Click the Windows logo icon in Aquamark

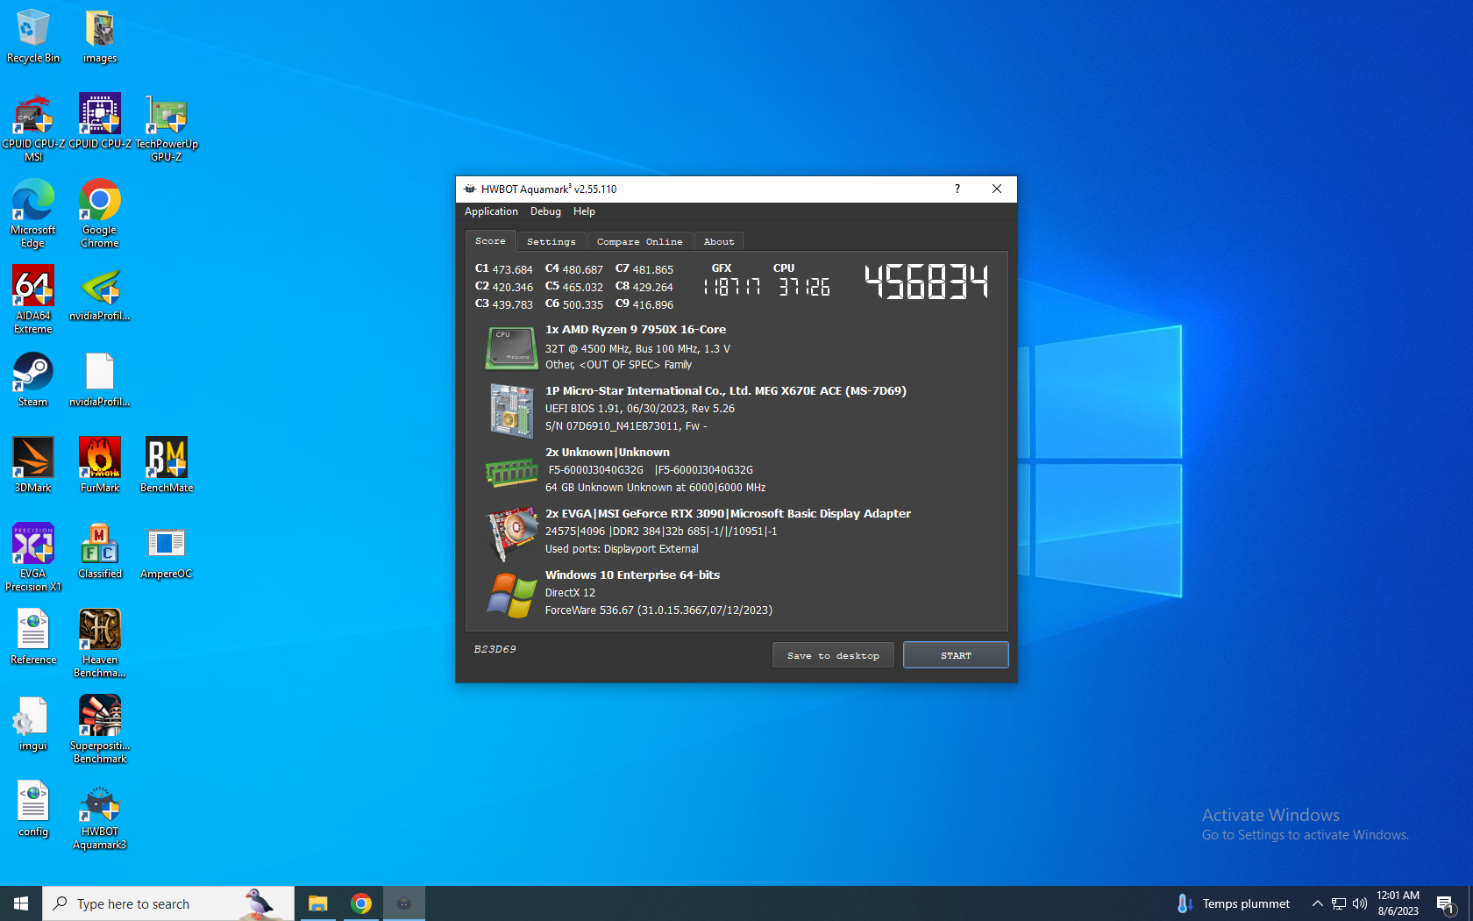(512, 595)
